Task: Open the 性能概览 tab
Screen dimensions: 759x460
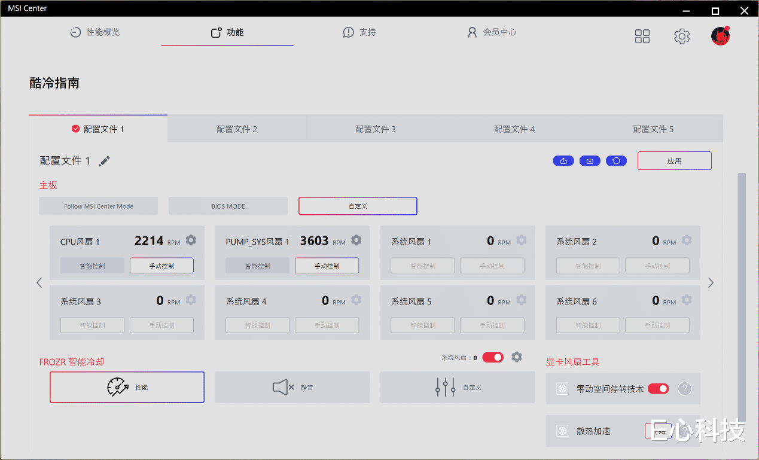Action: coord(95,32)
